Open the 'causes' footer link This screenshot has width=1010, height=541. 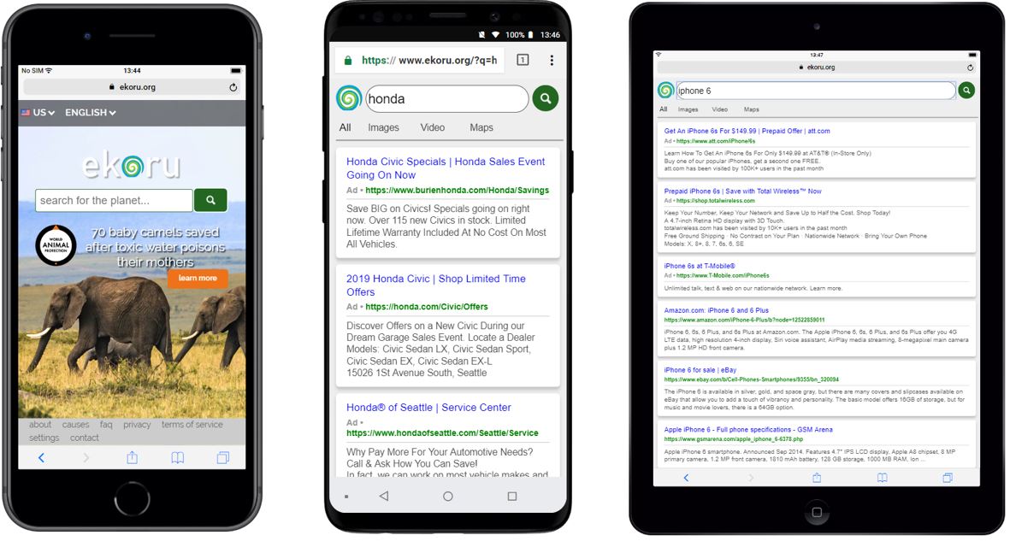pyautogui.click(x=76, y=425)
